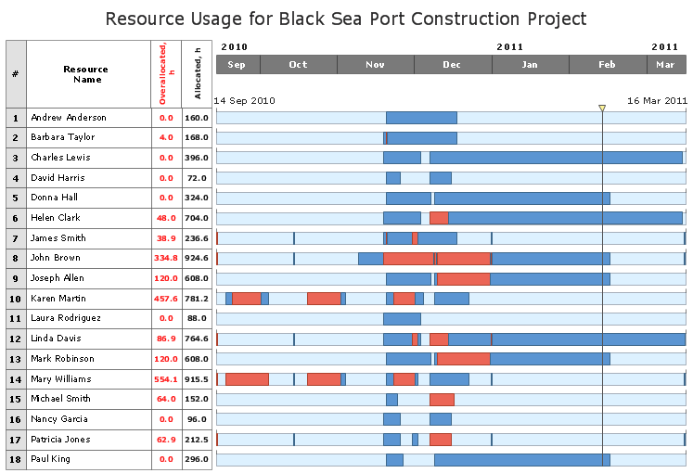Select the David Harris row name

[x=58, y=178]
